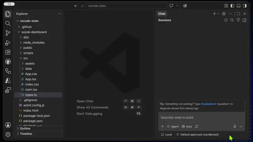Image resolution: width=253 pixels, height=142 pixels.
Task: Click the chat icon in title bar
Action: [x=171, y=6]
